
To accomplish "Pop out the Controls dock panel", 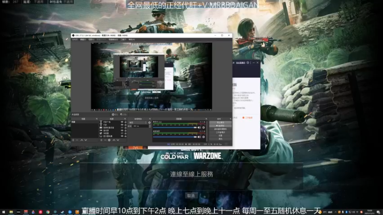I will 231,118.
